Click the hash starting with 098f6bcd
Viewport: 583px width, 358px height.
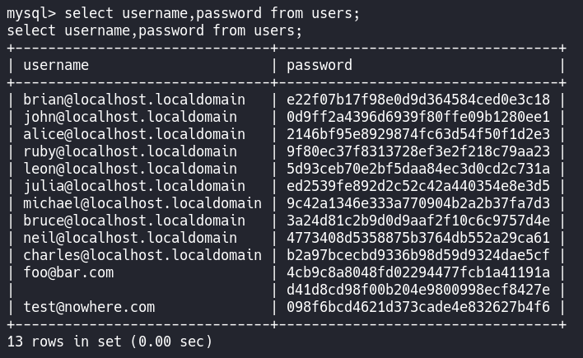coord(417,307)
